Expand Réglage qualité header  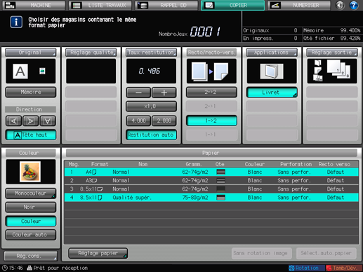[x=91, y=53]
